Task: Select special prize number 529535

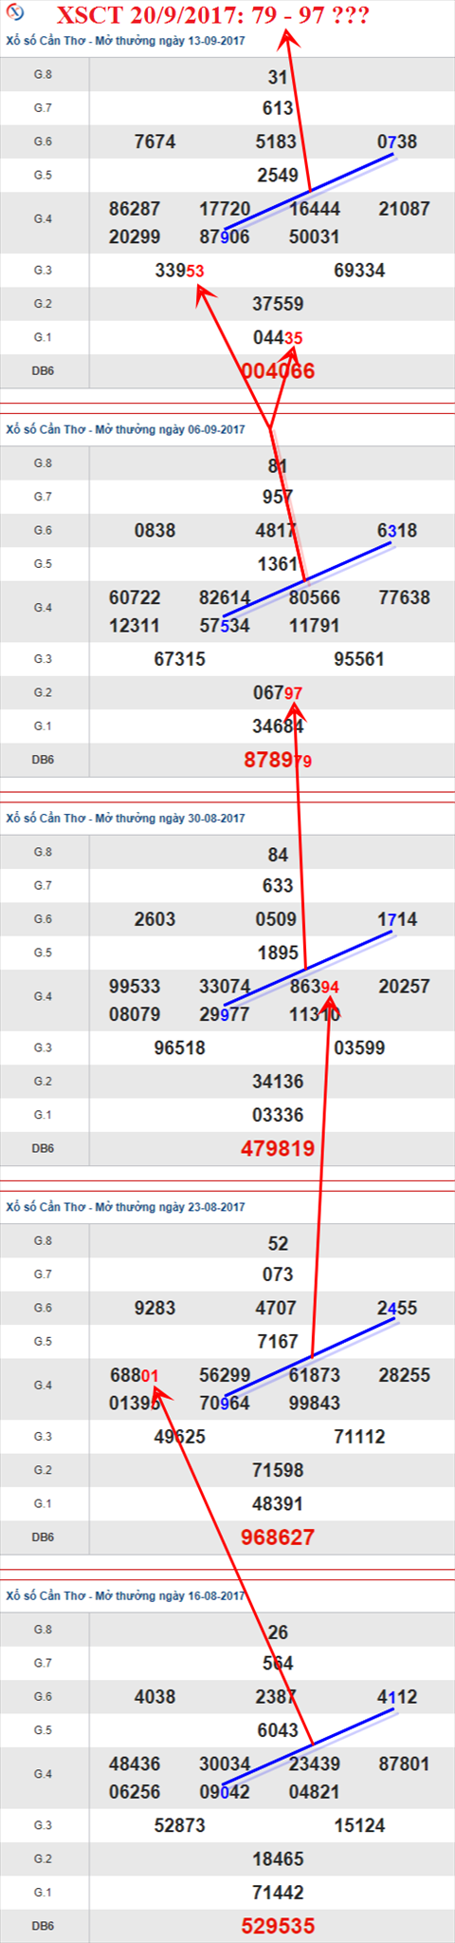Action: (x=278, y=1926)
